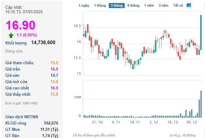The width and height of the screenshot is (205, 138).
Task: Click the 'GT Mua' value 11.51 (Tỷ)
Action: coord(49,129)
